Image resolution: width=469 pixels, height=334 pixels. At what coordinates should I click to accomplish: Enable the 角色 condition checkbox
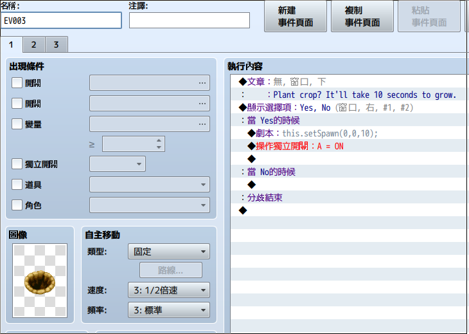[x=17, y=205]
